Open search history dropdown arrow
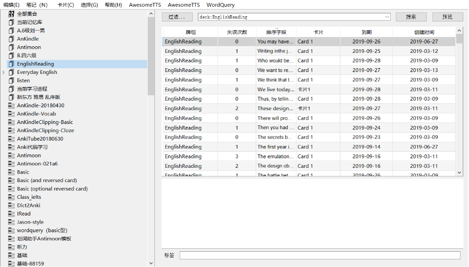Viewport: 469px width, 267px height. point(387,17)
